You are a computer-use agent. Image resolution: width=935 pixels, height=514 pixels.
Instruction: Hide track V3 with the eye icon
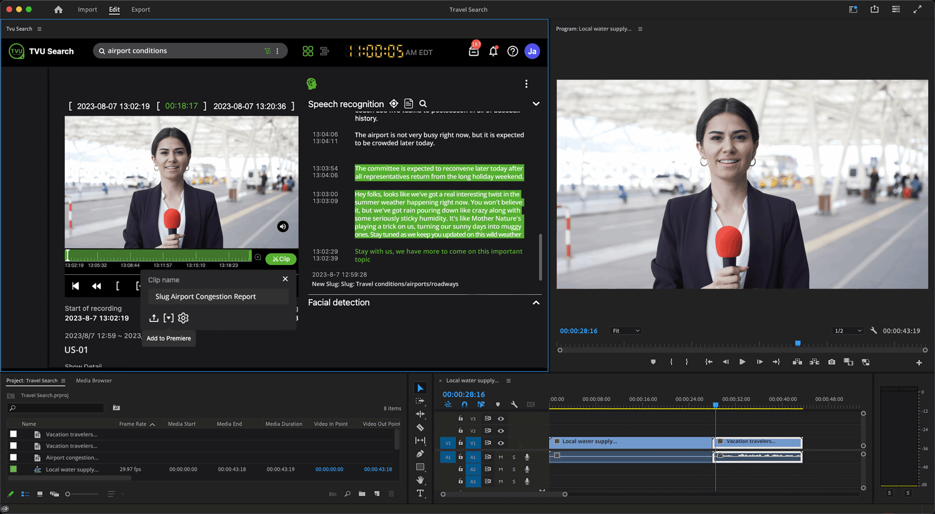pyautogui.click(x=501, y=419)
